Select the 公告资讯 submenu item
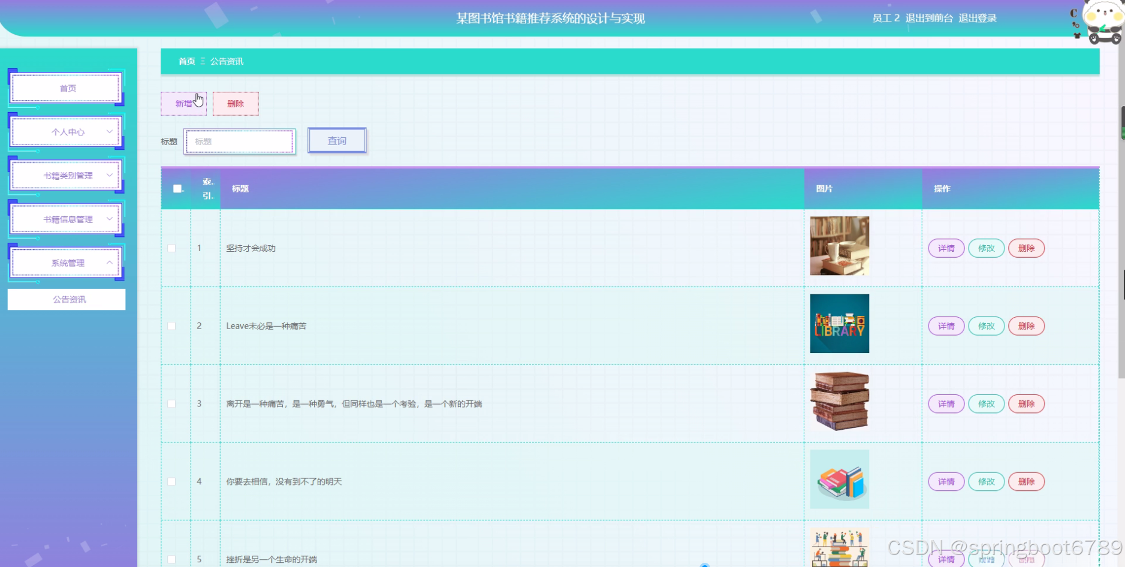The image size is (1125, 567). pyautogui.click(x=67, y=300)
